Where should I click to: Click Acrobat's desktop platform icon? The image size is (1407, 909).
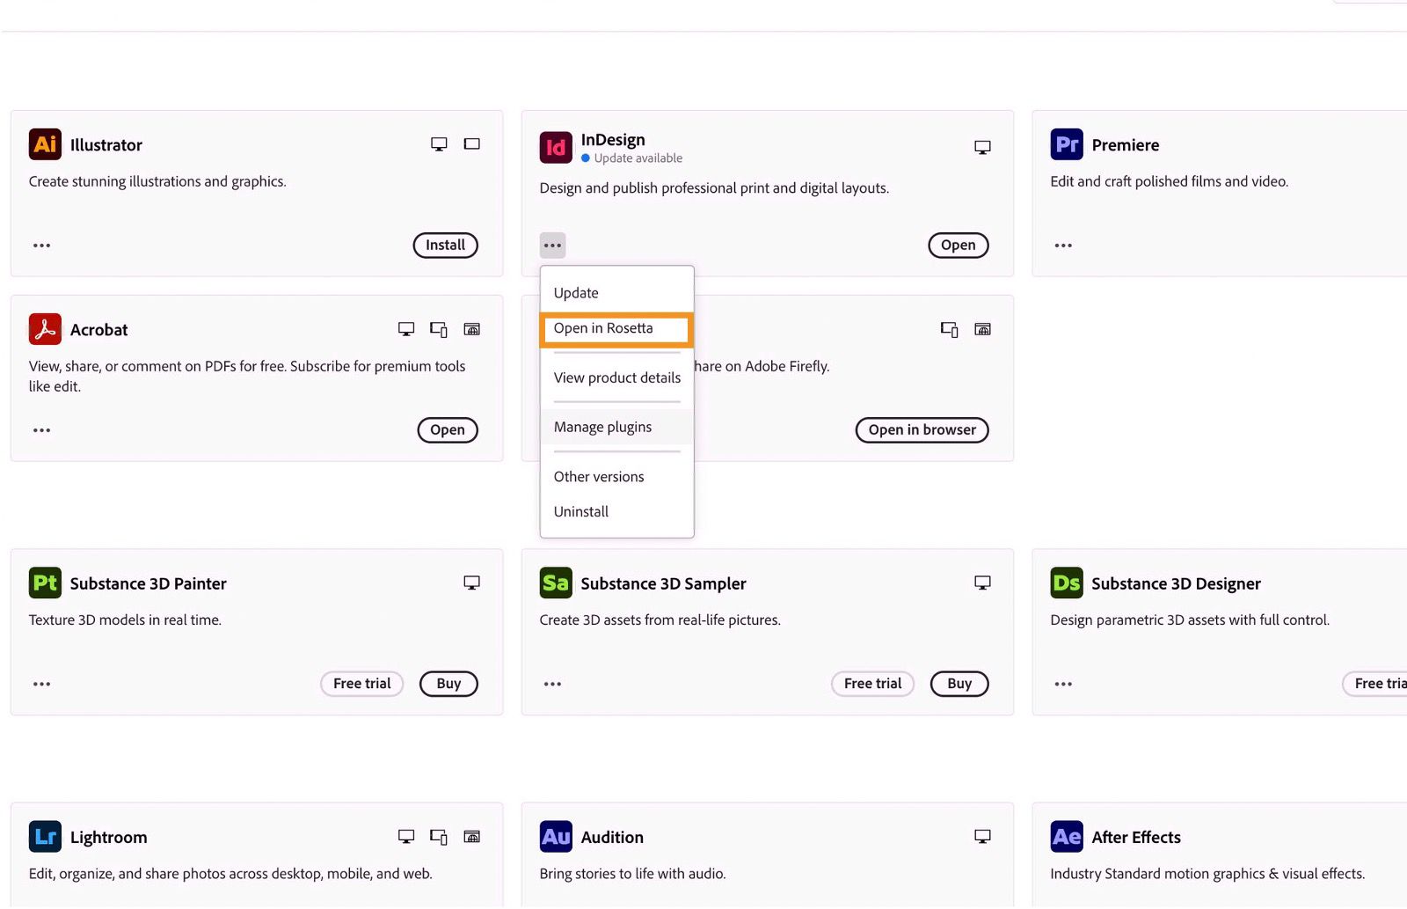(406, 329)
